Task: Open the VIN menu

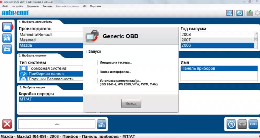Action: point(85,6)
